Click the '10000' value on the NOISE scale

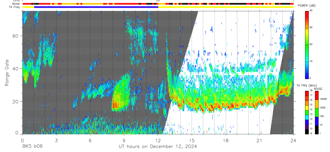(x=323, y=99)
